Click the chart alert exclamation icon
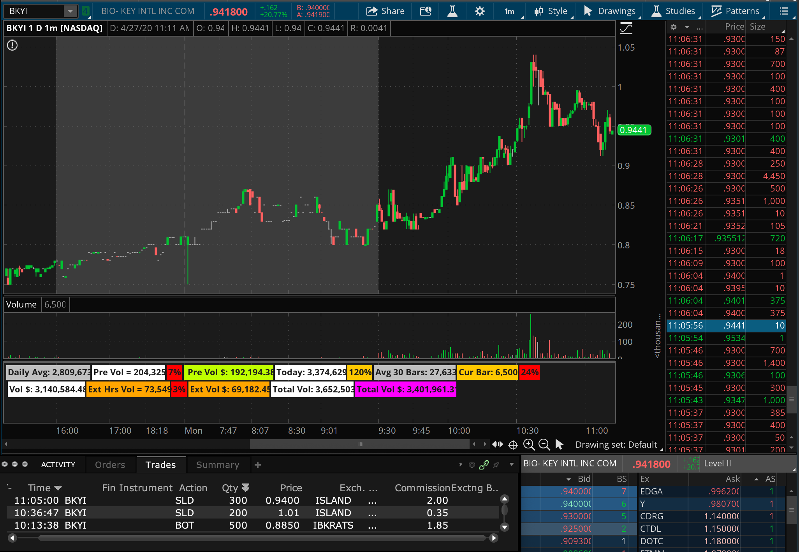 click(12, 46)
